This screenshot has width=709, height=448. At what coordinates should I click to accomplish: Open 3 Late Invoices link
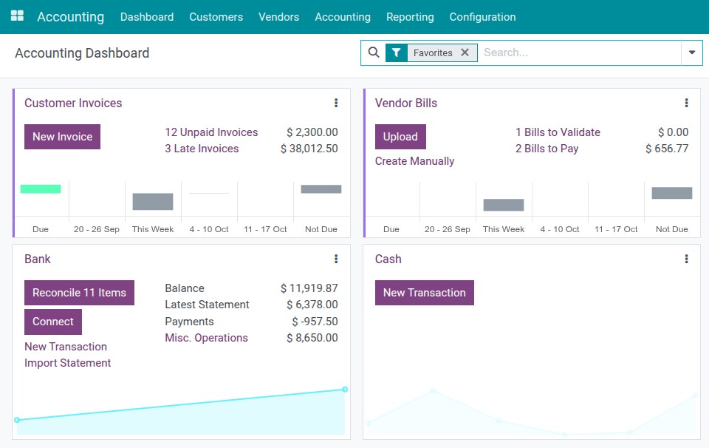click(202, 149)
